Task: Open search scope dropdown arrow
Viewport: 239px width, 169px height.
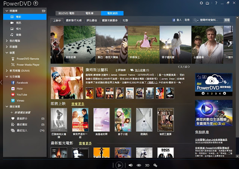Action: coord(198,20)
